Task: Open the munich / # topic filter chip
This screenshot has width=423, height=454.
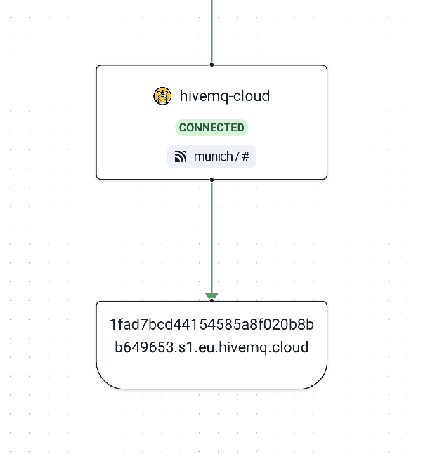Action: [211, 156]
